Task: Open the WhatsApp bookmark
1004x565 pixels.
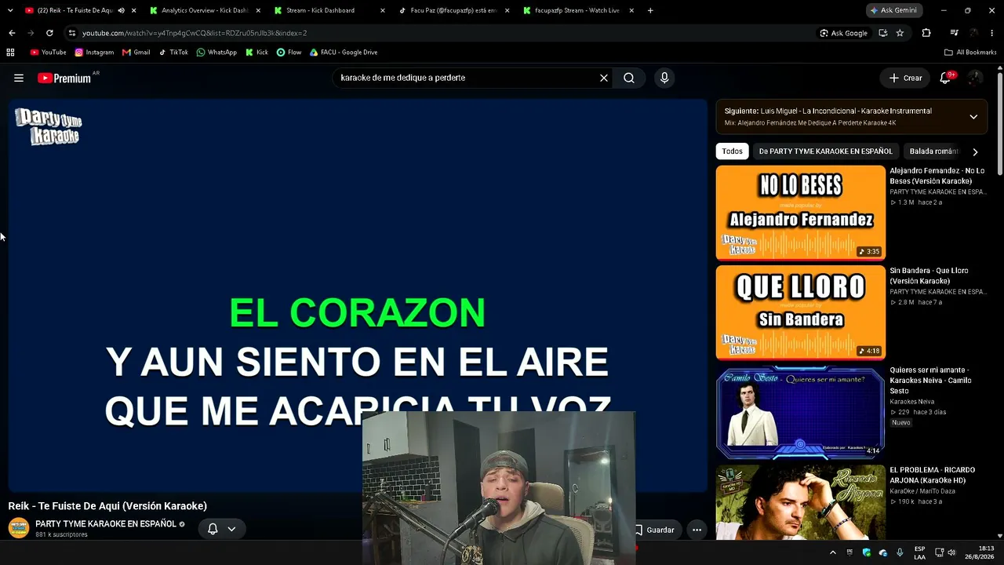Action: click(216, 53)
